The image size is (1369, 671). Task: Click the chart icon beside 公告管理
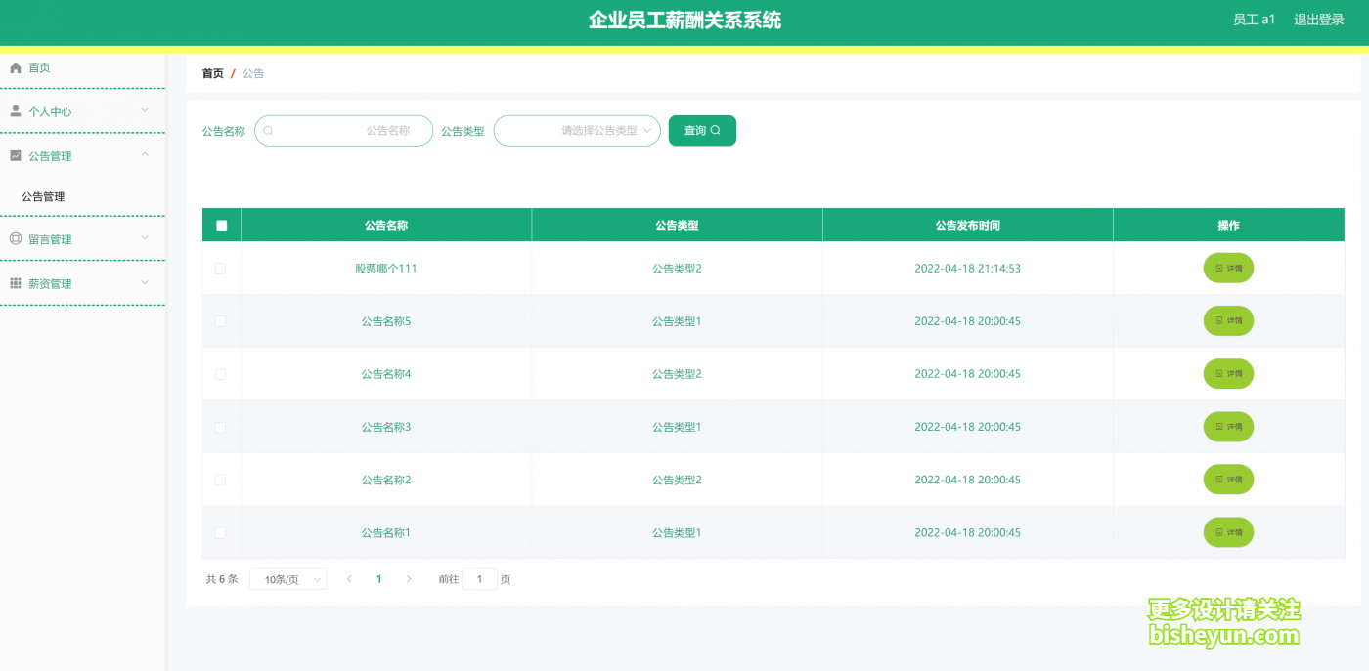click(x=16, y=156)
